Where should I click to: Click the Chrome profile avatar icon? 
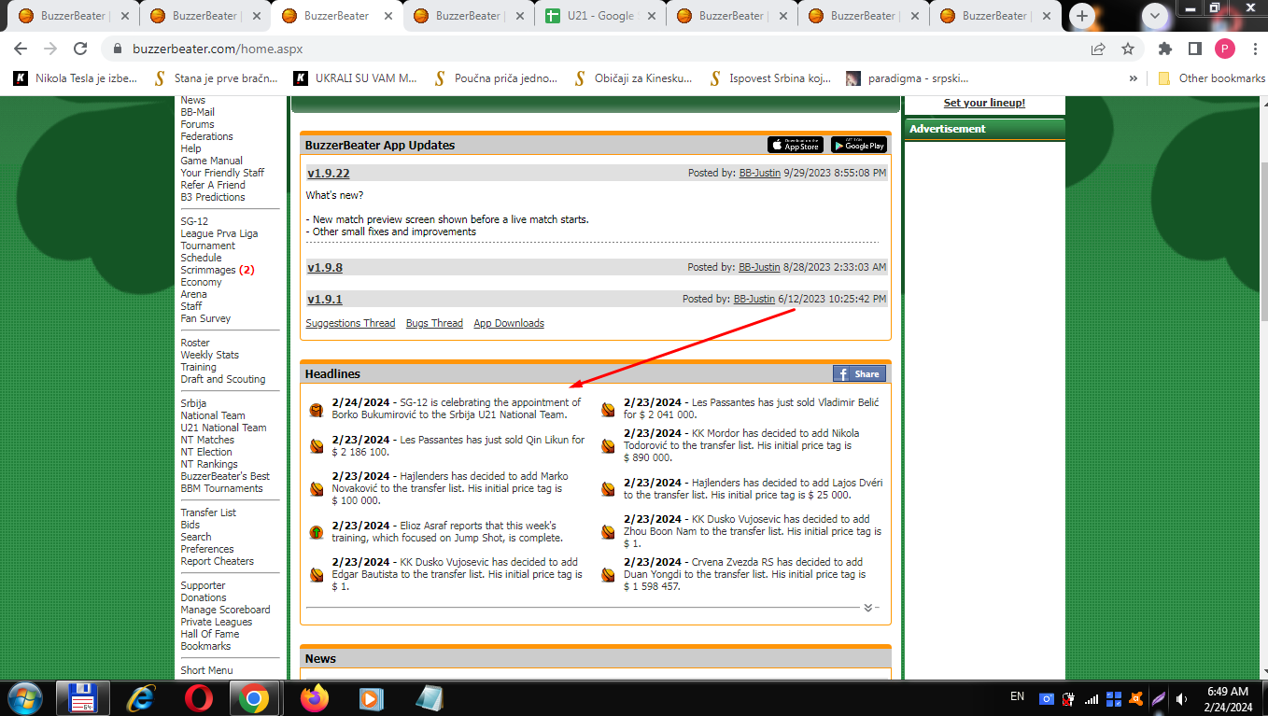[1224, 49]
